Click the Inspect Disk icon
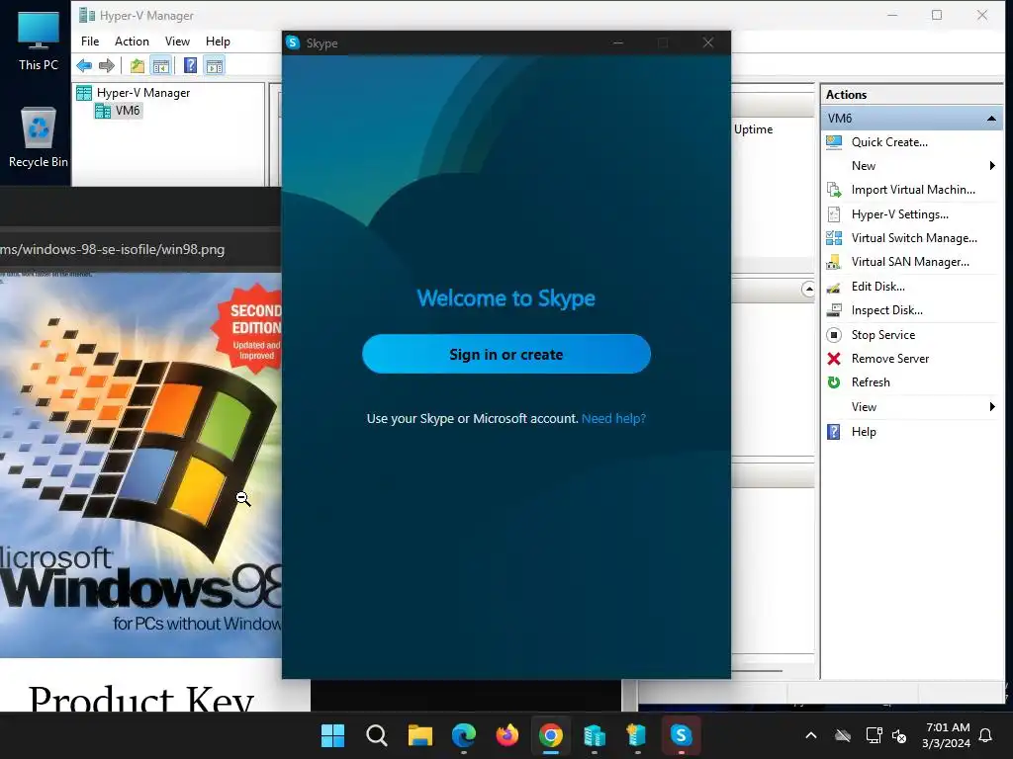1013x759 pixels. coord(834,310)
